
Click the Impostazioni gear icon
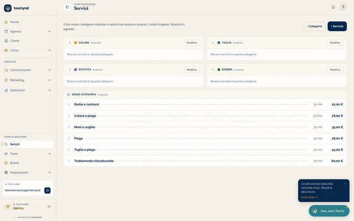point(6,173)
